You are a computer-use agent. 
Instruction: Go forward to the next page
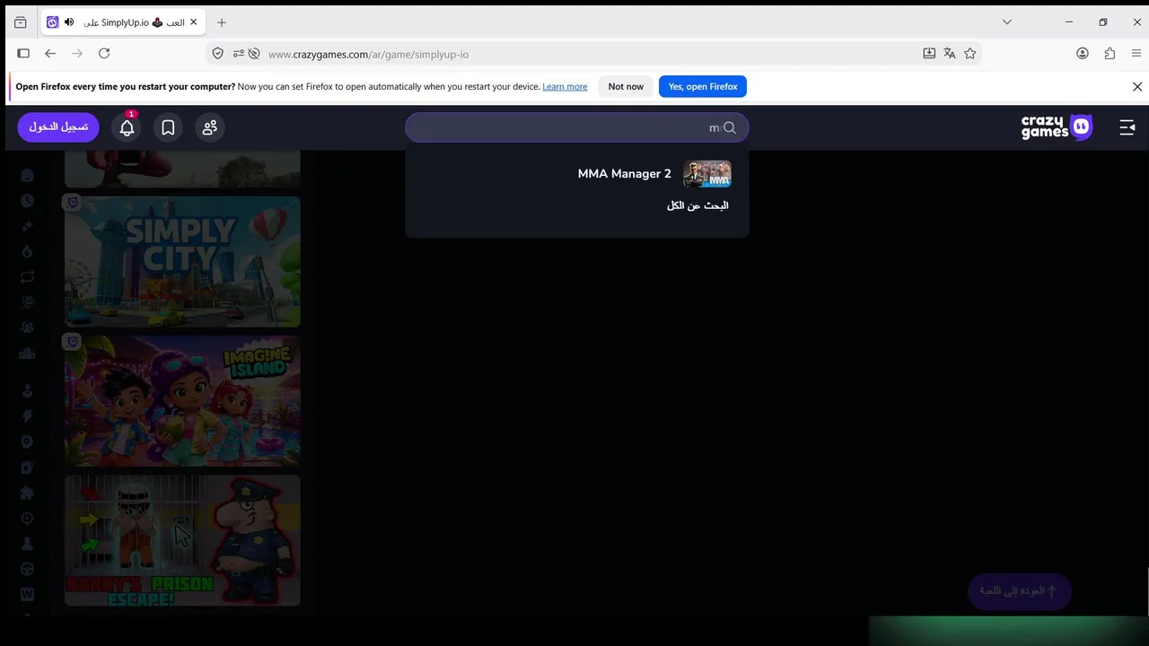(x=77, y=54)
